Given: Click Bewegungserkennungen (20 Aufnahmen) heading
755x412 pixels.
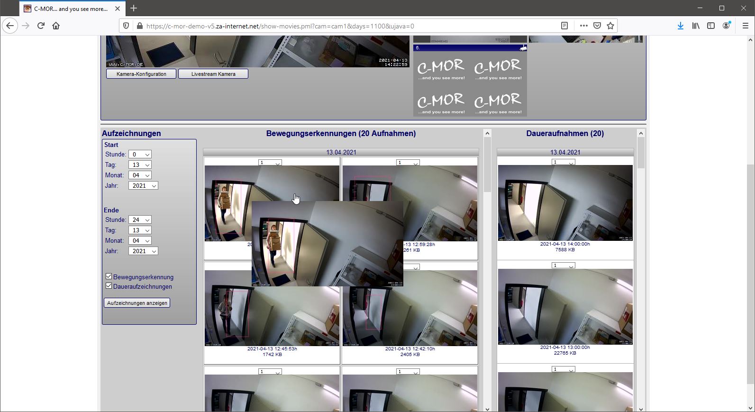Looking at the screenshot, I should pos(341,134).
